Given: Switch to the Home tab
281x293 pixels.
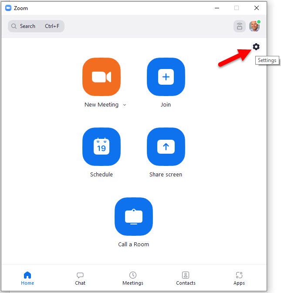Looking at the screenshot, I should coord(27,278).
